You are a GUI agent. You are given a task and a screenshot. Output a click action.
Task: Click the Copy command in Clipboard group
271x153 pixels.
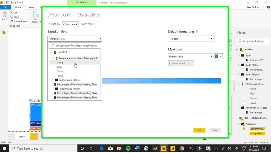click(x=14, y=17)
